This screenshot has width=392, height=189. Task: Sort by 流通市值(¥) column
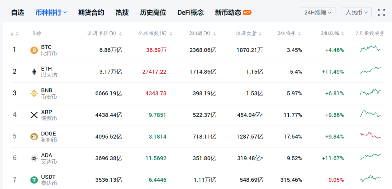coord(120,34)
